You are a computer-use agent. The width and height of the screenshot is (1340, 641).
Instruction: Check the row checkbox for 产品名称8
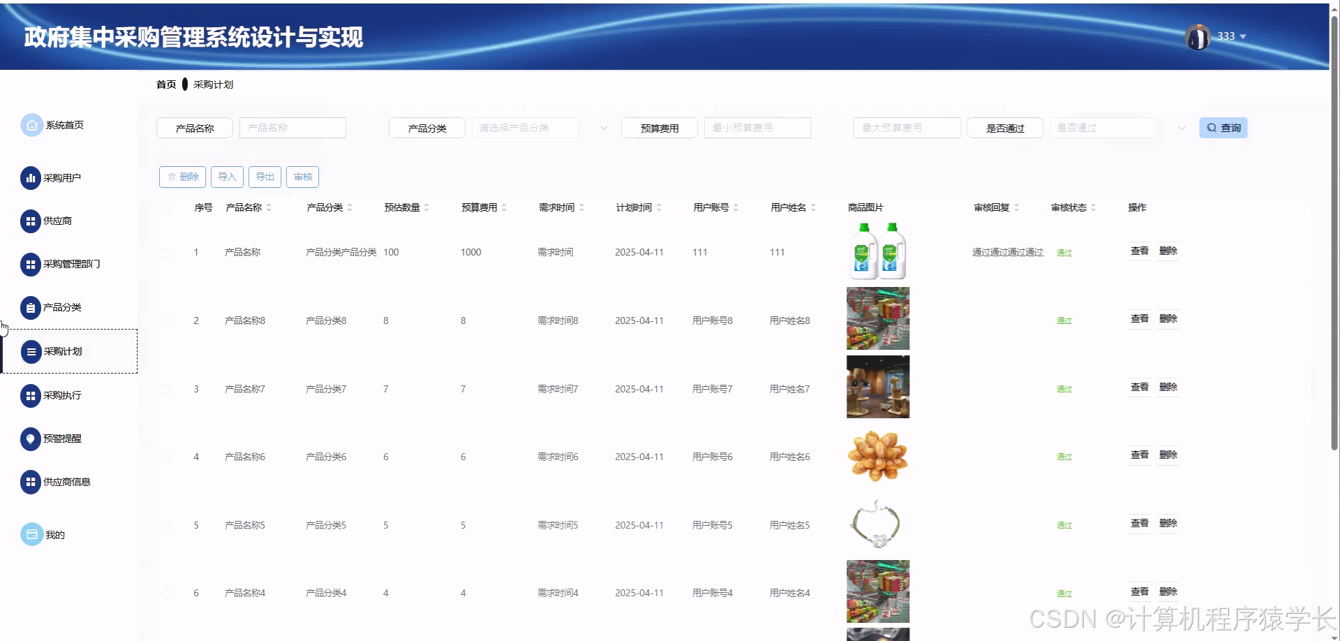[x=167, y=320]
